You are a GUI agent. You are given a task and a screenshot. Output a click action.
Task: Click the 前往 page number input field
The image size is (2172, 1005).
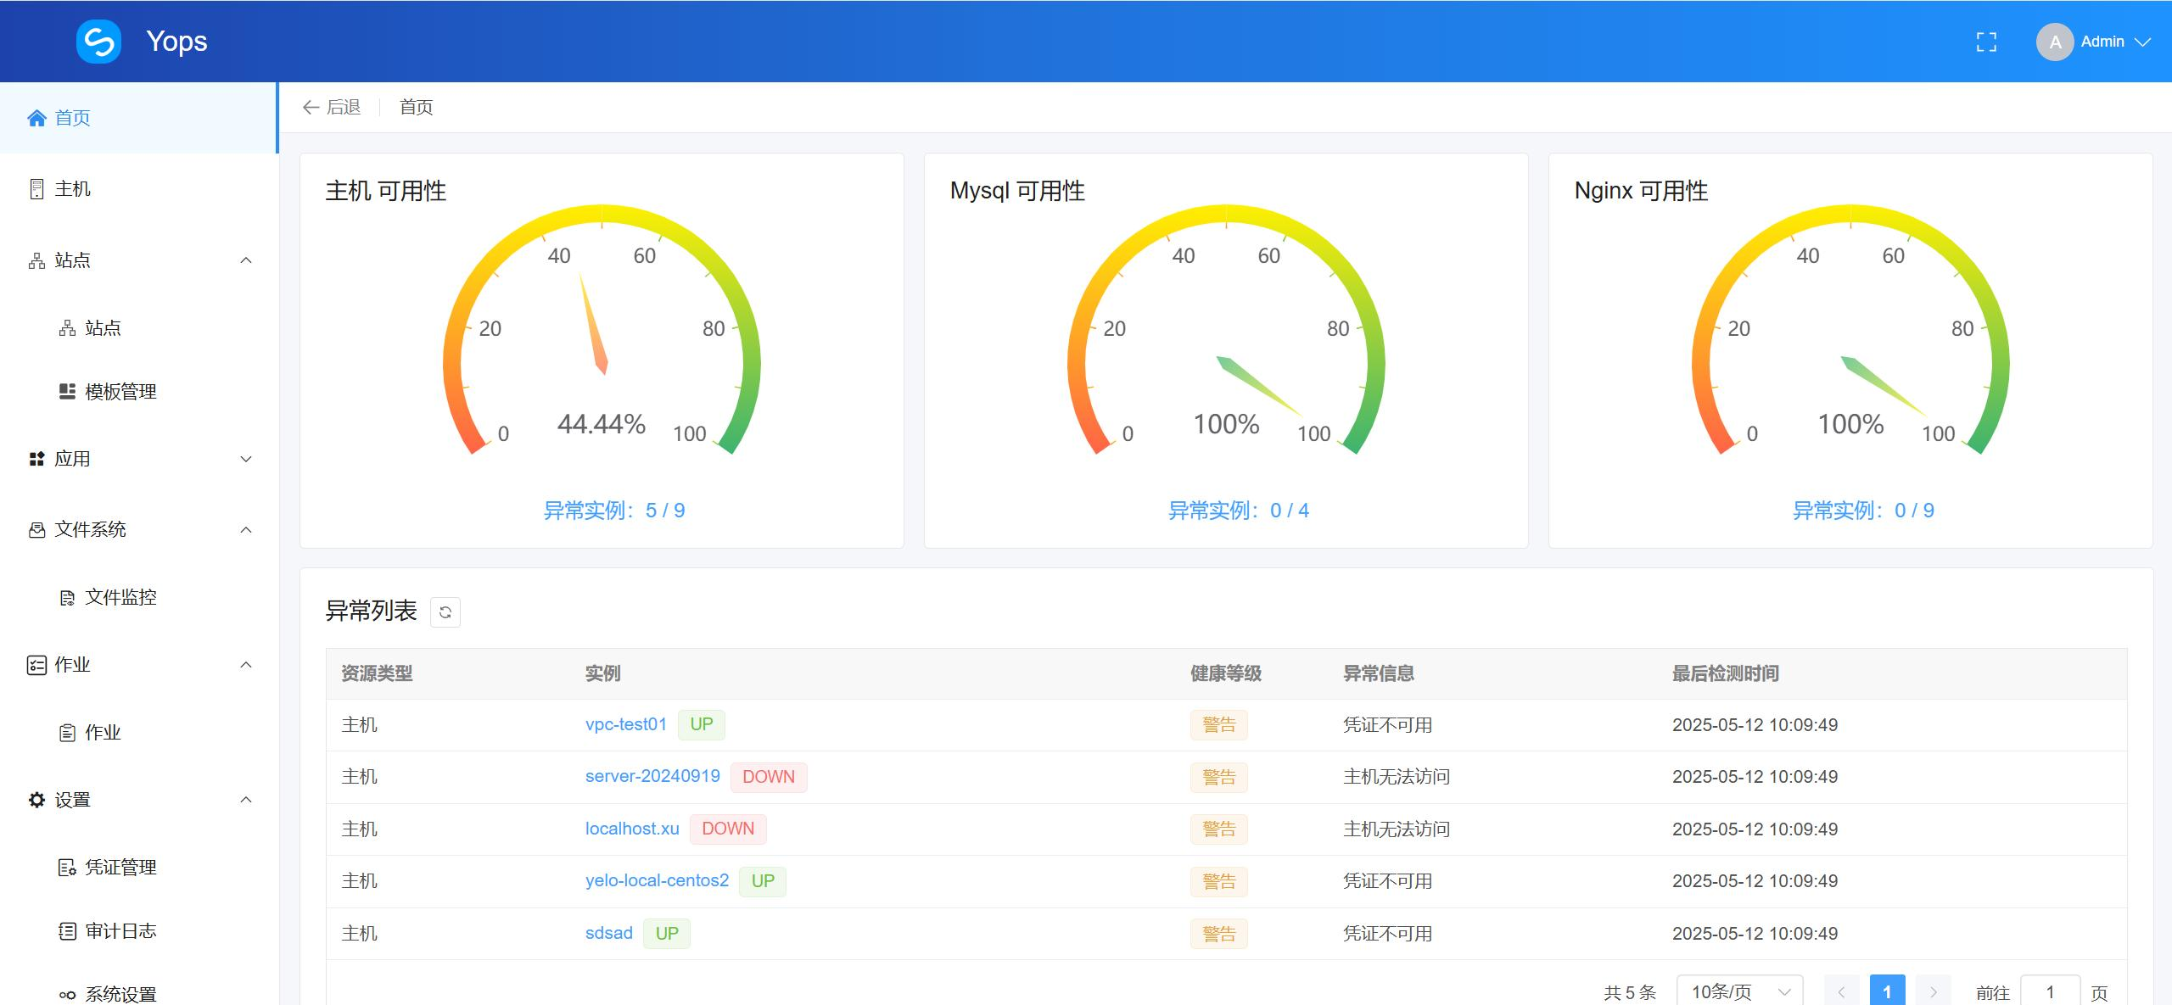[2051, 990]
